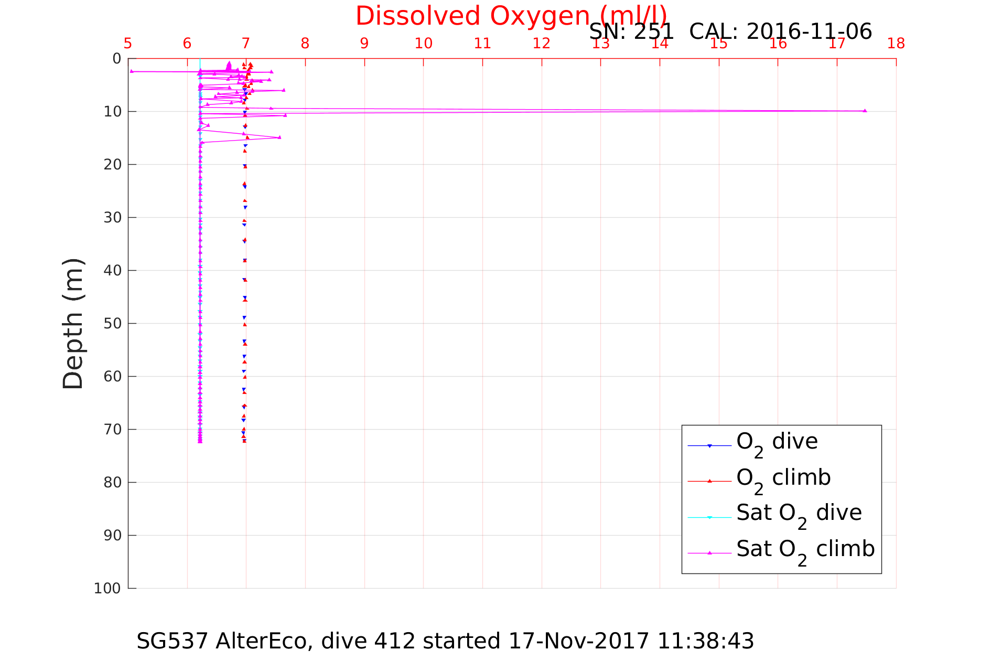991x661 pixels.
Task: Click x-axis tick label 11
Action: (482, 44)
